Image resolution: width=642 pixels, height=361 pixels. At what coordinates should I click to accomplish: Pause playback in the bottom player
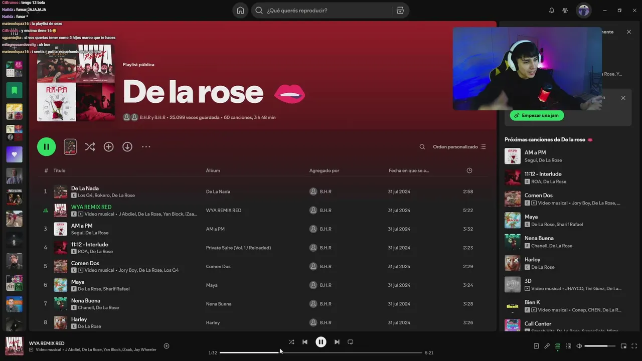(x=321, y=342)
